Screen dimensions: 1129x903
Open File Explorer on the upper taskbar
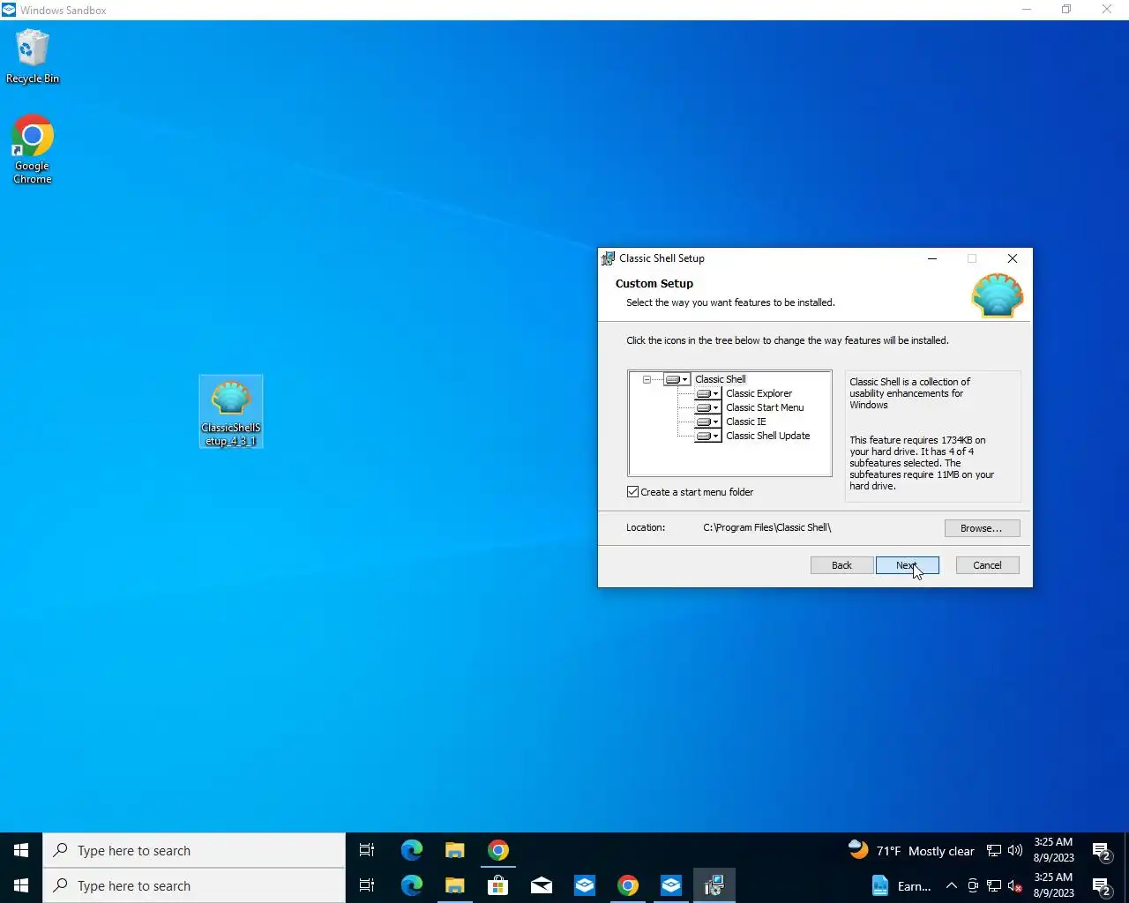454,850
